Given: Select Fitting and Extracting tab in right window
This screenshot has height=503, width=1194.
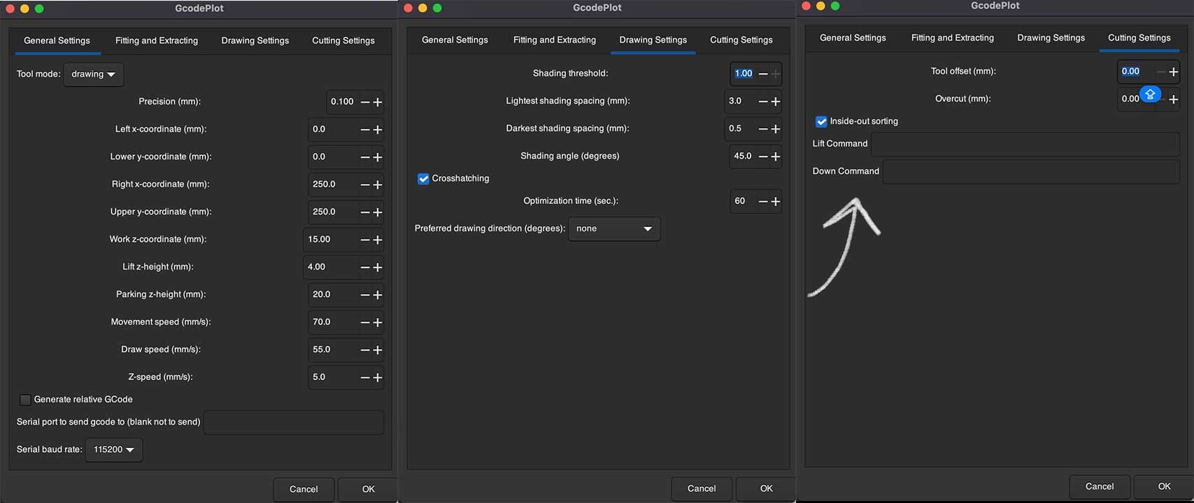Looking at the screenshot, I should point(953,38).
